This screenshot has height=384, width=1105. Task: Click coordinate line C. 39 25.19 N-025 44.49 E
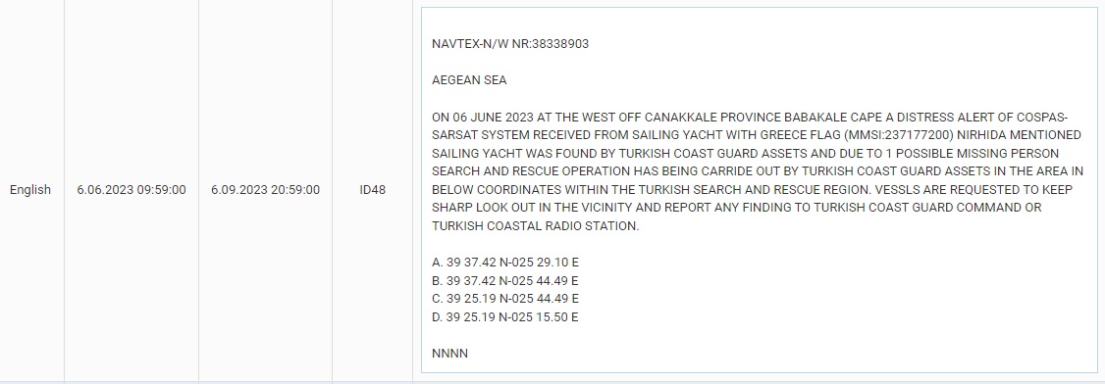(x=505, y=298)
